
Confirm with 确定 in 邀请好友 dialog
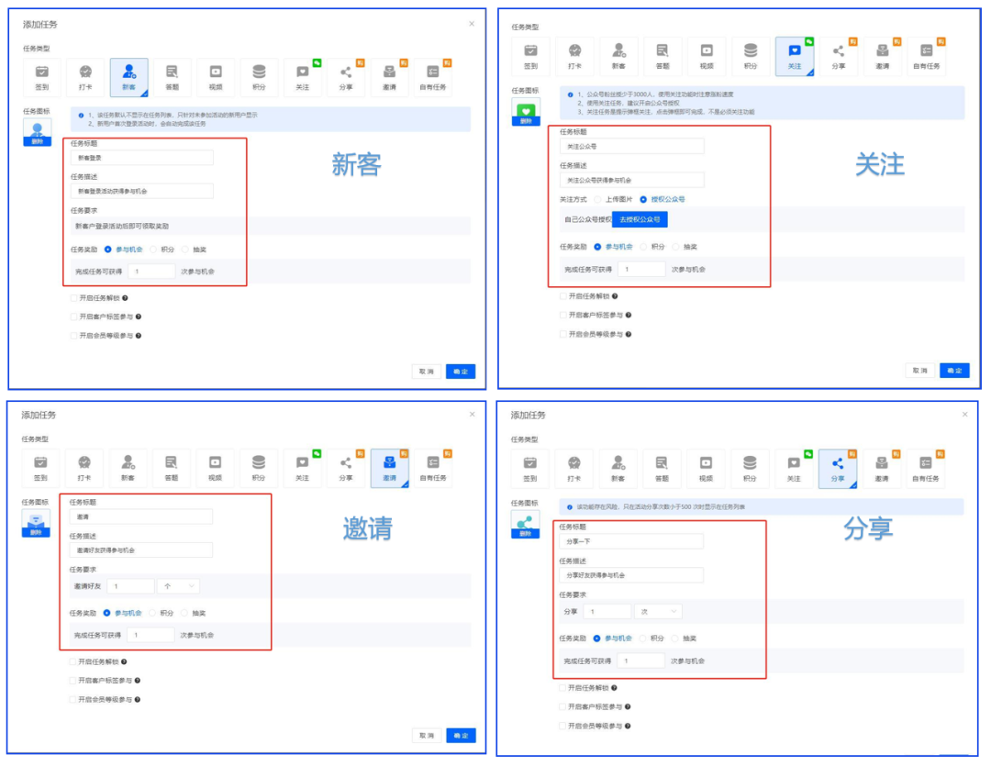click(461, 736)
